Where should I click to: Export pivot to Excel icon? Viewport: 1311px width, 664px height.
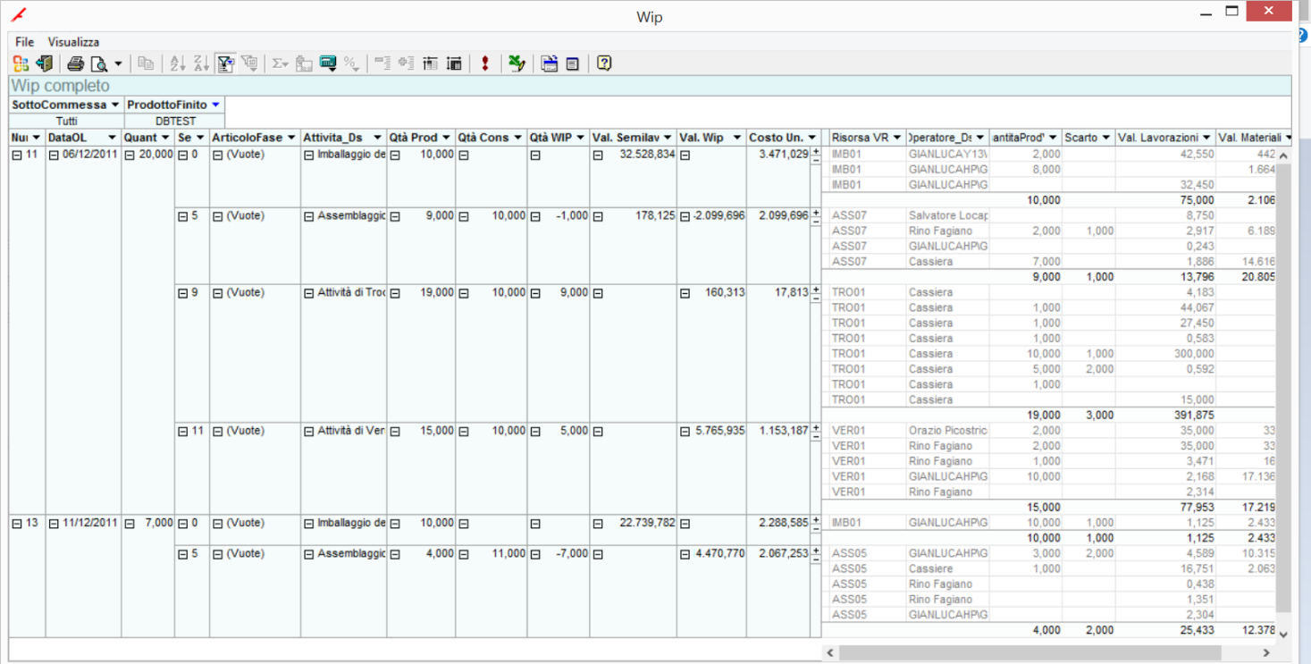517,63
